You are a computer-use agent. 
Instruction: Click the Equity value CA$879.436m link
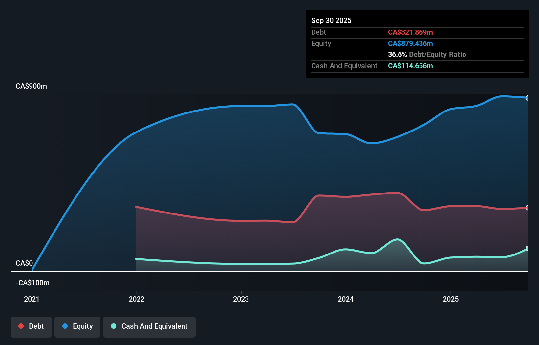(x=410, y=43)
